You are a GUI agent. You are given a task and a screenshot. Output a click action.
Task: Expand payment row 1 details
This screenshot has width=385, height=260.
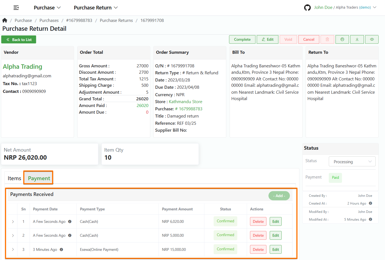click(13, 221)
